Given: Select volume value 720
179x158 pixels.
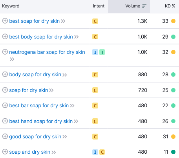Looking at the screenshot, I should pos(142,90).
